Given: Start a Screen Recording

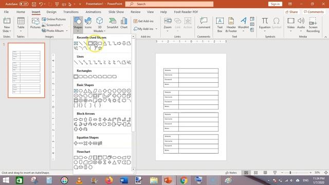Looking at the screenshot, I should pyautogui.click(x=313, y=25).
